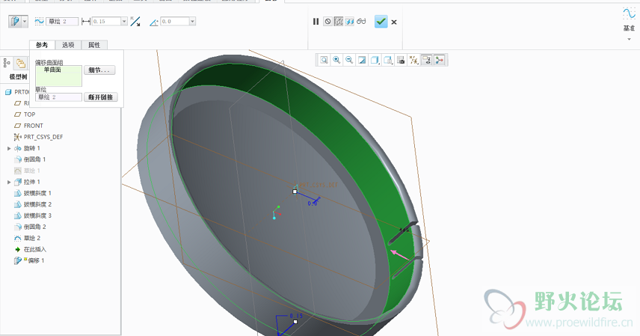Click the 0.15 offset value field

coord(106,21)
